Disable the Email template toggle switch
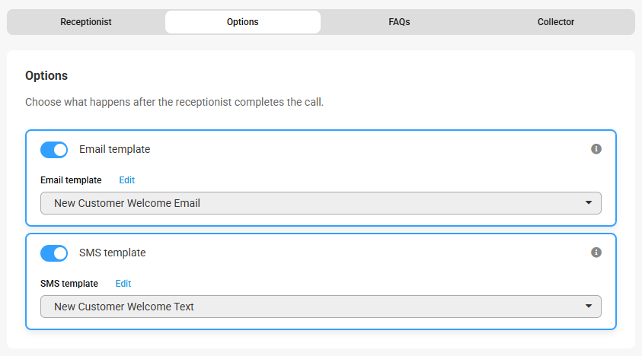The image size is (642, 356). [x=54, y=150]
